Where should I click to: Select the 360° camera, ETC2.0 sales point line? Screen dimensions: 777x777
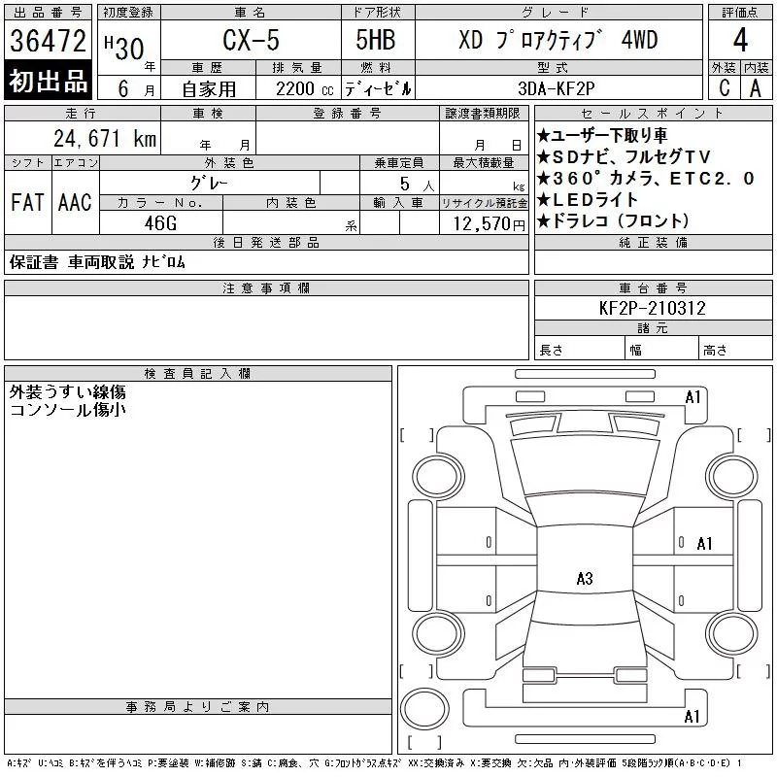(x=645, y=178)
